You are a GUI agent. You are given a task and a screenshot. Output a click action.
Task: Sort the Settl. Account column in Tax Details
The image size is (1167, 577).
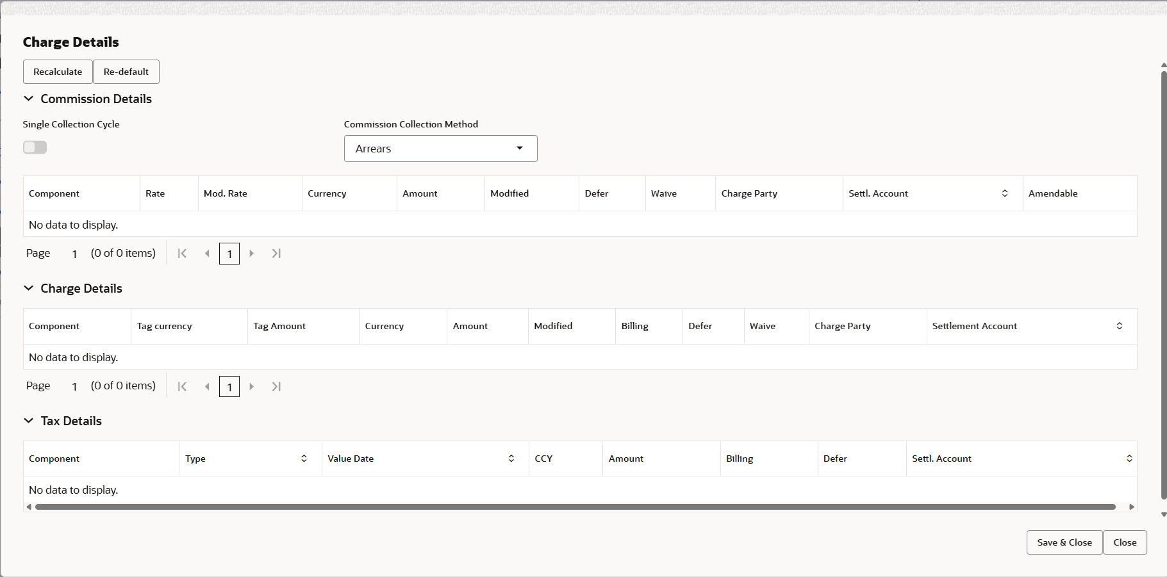(x=1129, y=458)
